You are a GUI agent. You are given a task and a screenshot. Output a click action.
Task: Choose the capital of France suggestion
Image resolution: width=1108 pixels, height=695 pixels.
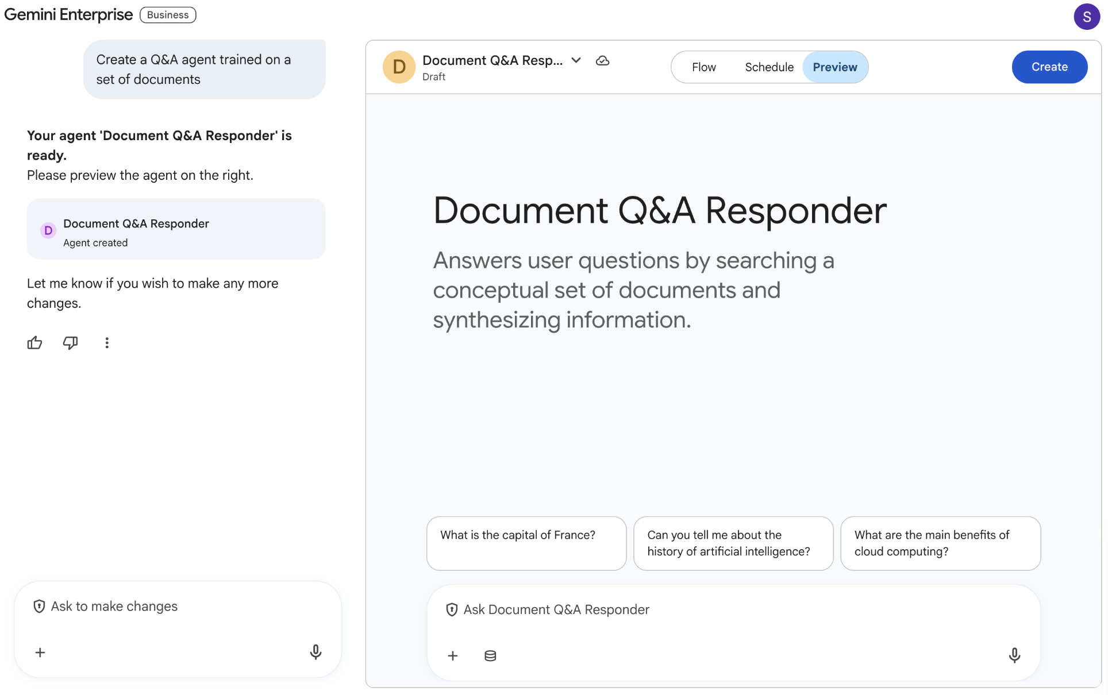point(526,543)
